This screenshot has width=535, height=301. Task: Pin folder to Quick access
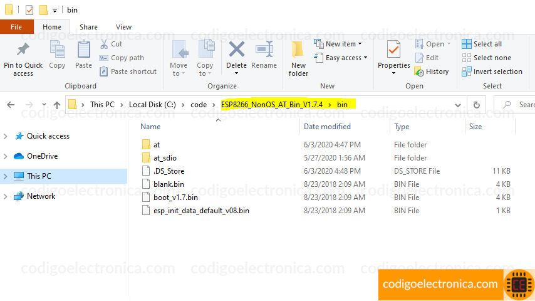(x=23, y=59)
